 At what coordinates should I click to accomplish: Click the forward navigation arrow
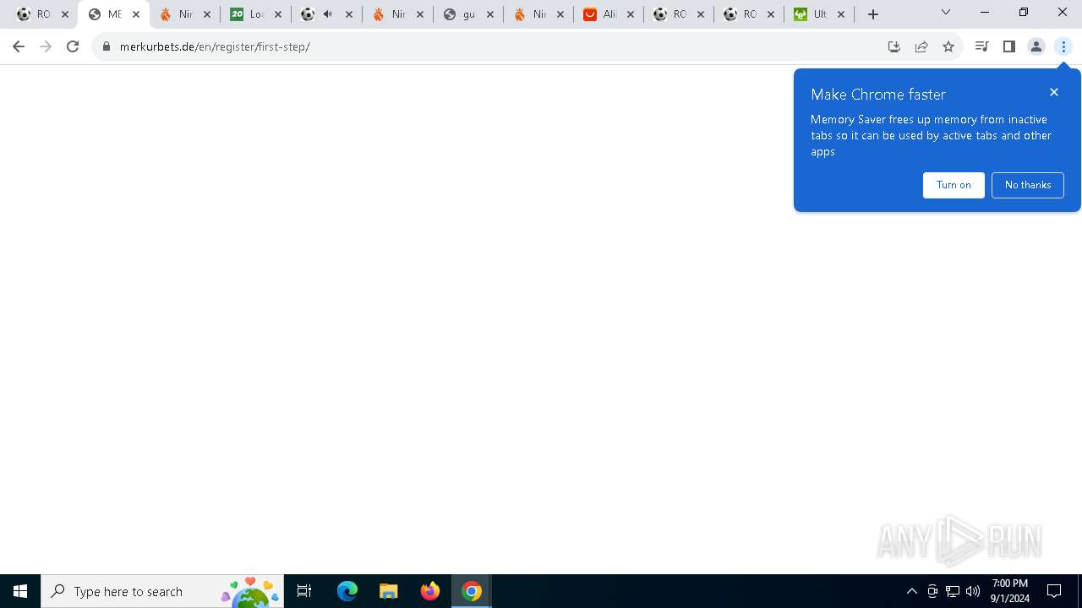[x=46, y=46]
